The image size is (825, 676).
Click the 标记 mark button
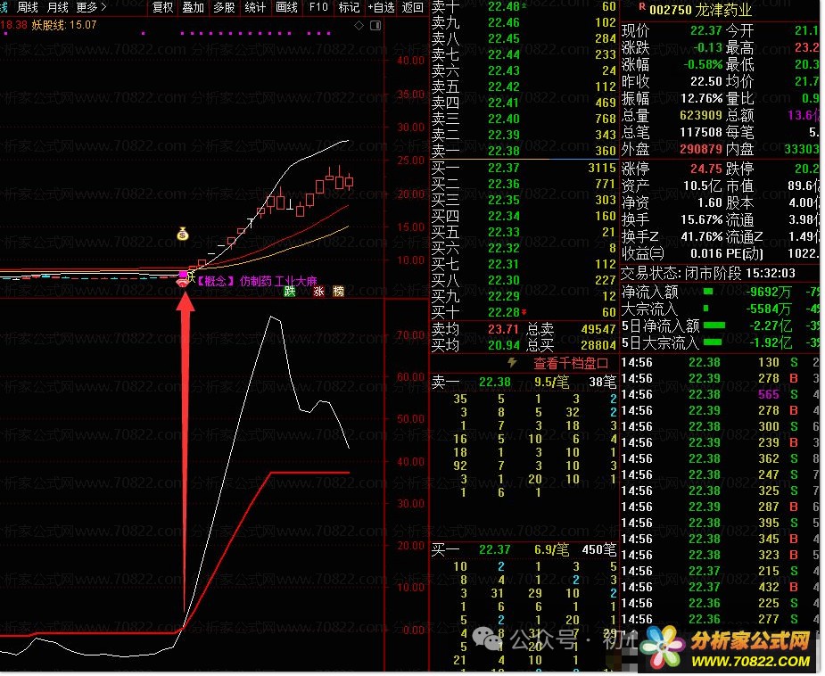coord(349,7)
